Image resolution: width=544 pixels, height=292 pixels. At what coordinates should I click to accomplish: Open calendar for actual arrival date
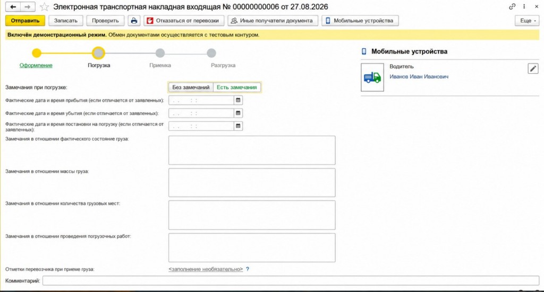tap(238, 100)
